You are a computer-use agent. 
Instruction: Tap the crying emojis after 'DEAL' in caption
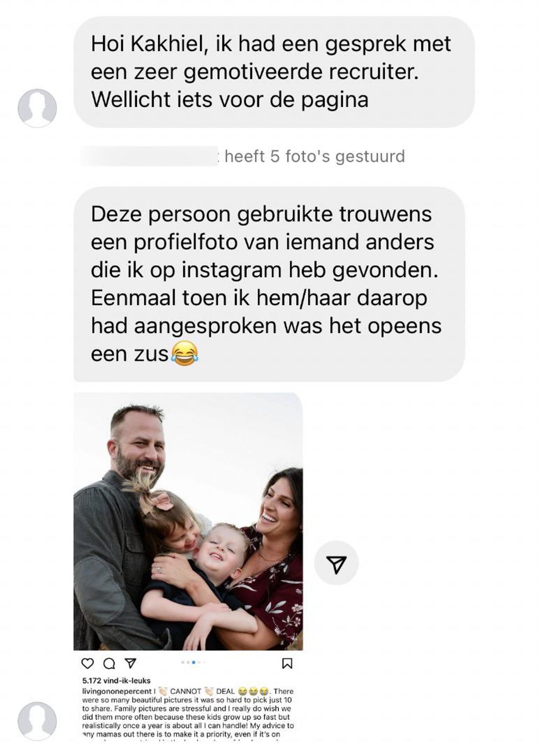click(253, 691)
